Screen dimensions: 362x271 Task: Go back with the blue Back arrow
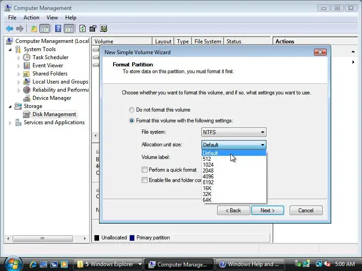10,29
